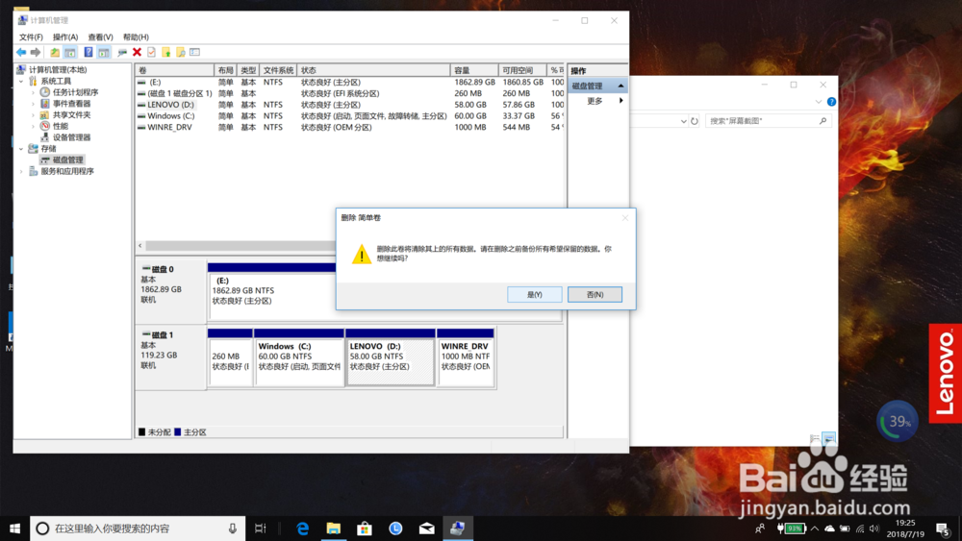Collapse the 存储 tree node
The height and width of the screenshot is (541, 962).
(x=21, y=149)
